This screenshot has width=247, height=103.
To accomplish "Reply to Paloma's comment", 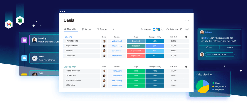I will tap(230, 47).
